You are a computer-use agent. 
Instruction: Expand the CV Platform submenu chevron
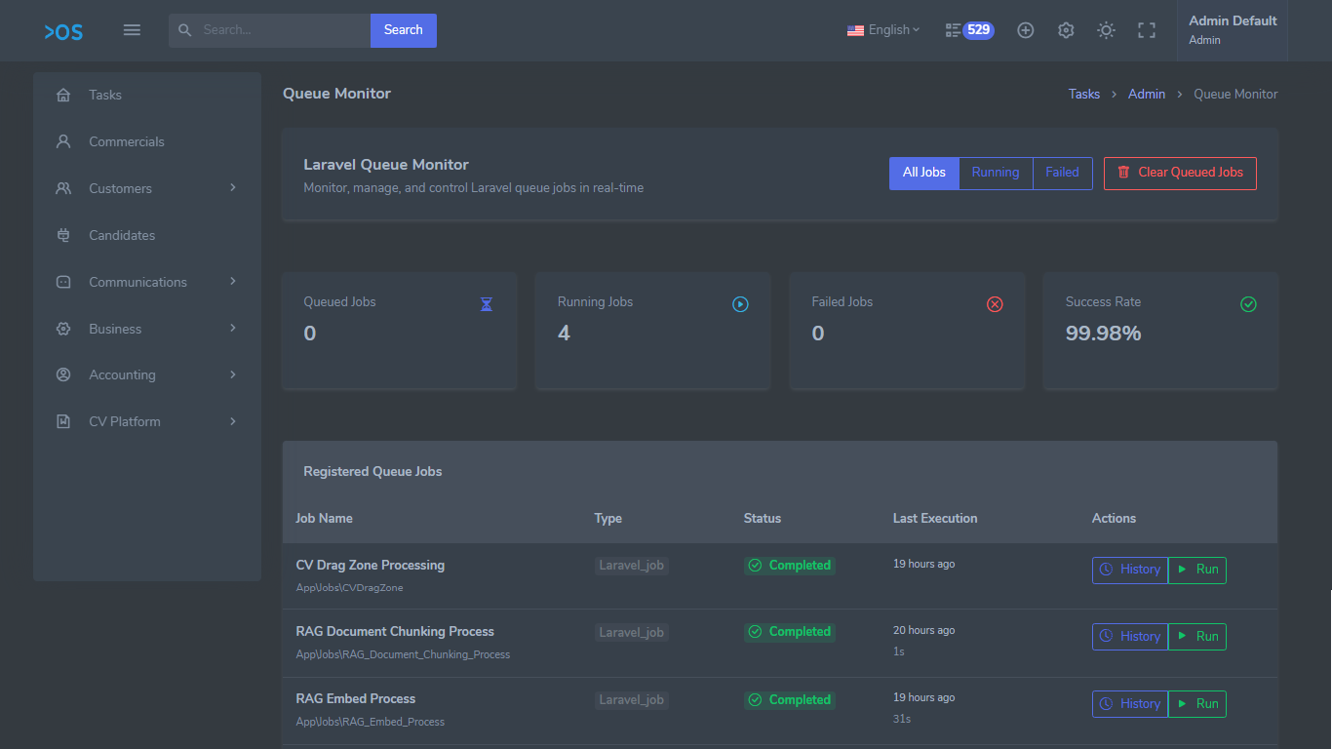tap(233, 421)
